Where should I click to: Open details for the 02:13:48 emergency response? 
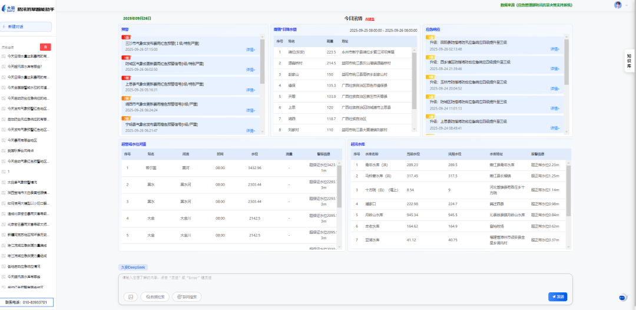tap(555, 49)
